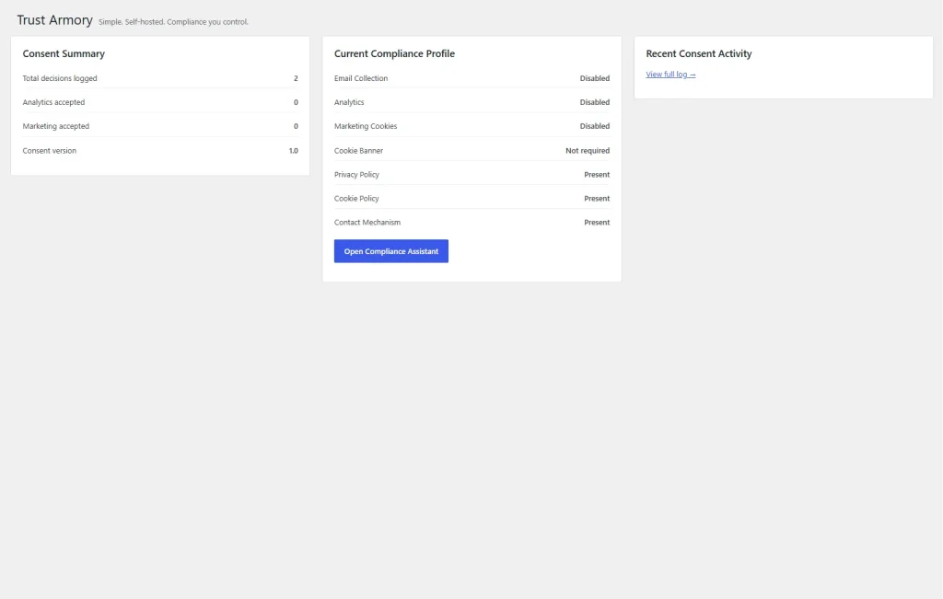Select the 'Email Collection' profile label
The width and height of the screenshot is (943, 599).
pyautogui.click(x=361, y=78)
